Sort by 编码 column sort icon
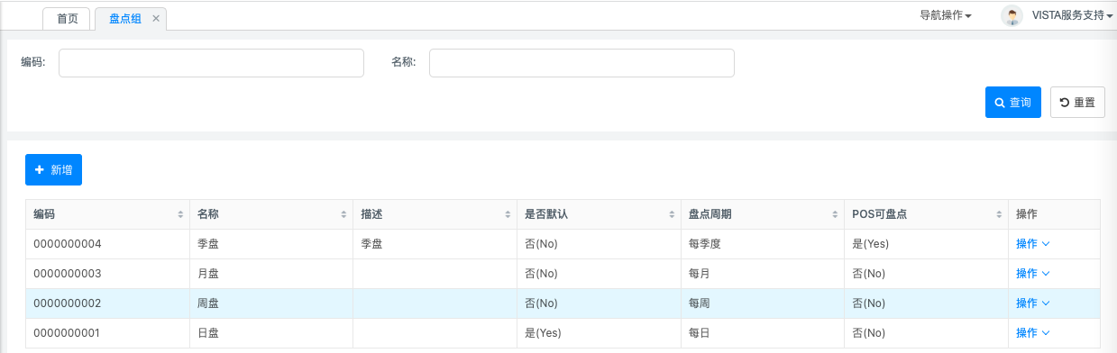Viewport: 1117px width, 353px height. coord(181,214)
